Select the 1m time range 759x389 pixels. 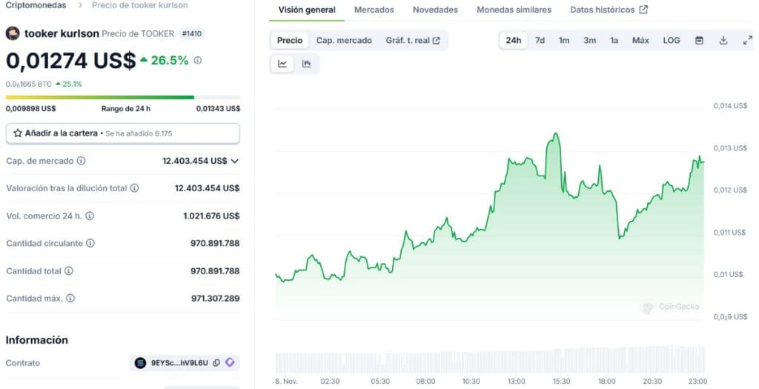click(x=564, y=41)
